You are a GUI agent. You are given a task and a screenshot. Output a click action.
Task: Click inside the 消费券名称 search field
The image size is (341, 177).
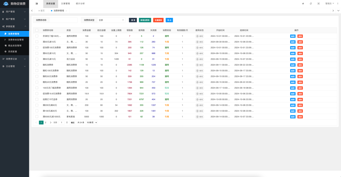(63, 20)
